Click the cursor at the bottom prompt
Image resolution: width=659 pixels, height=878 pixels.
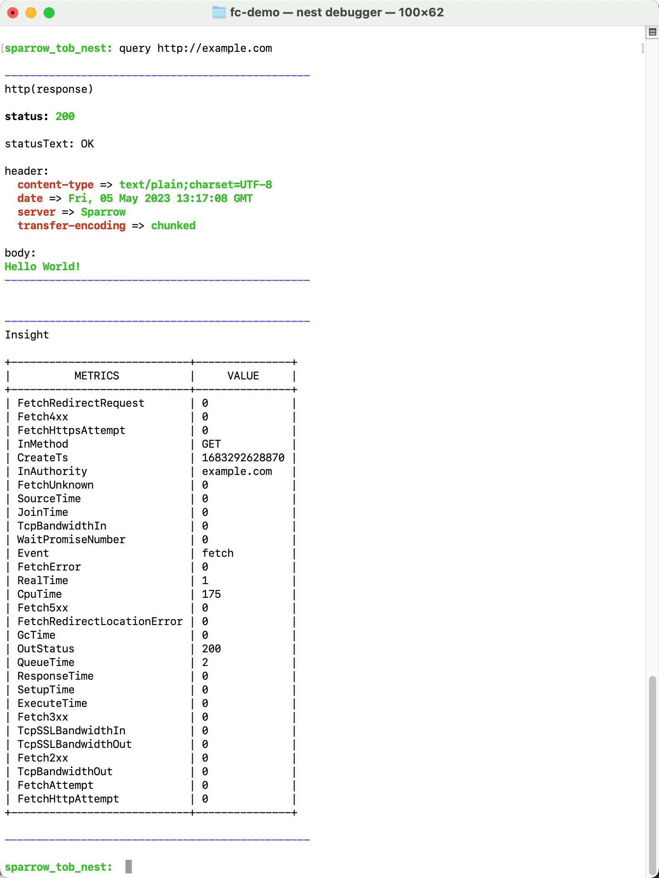pyautogui.click(x=129, y=867)
